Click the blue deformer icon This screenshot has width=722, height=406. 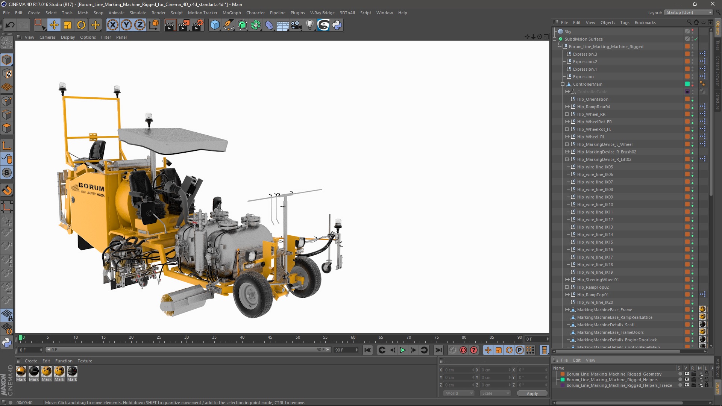click(269, 25)
